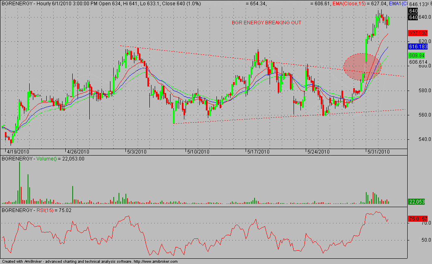This screenshot has height=264, width=432.
Task: Click the 'RSI(15) = 75.02' pane title
Action: 54,210
